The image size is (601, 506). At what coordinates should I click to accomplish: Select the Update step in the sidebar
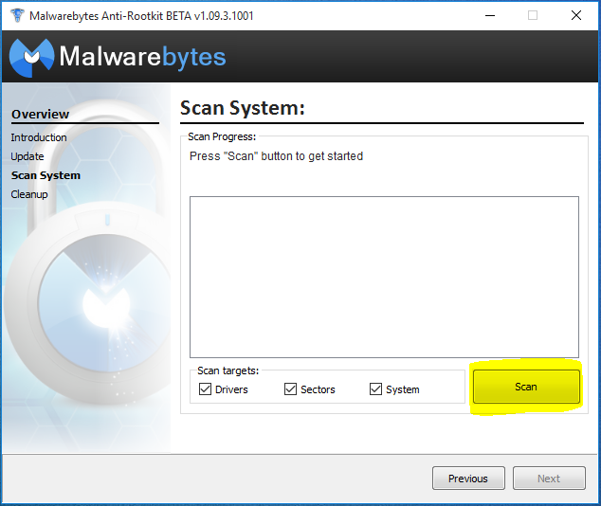coord(27,156)
